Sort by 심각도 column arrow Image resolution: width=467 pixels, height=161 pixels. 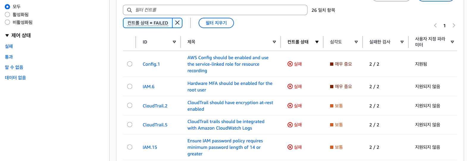pyautogui.click(x=356, y=42)
